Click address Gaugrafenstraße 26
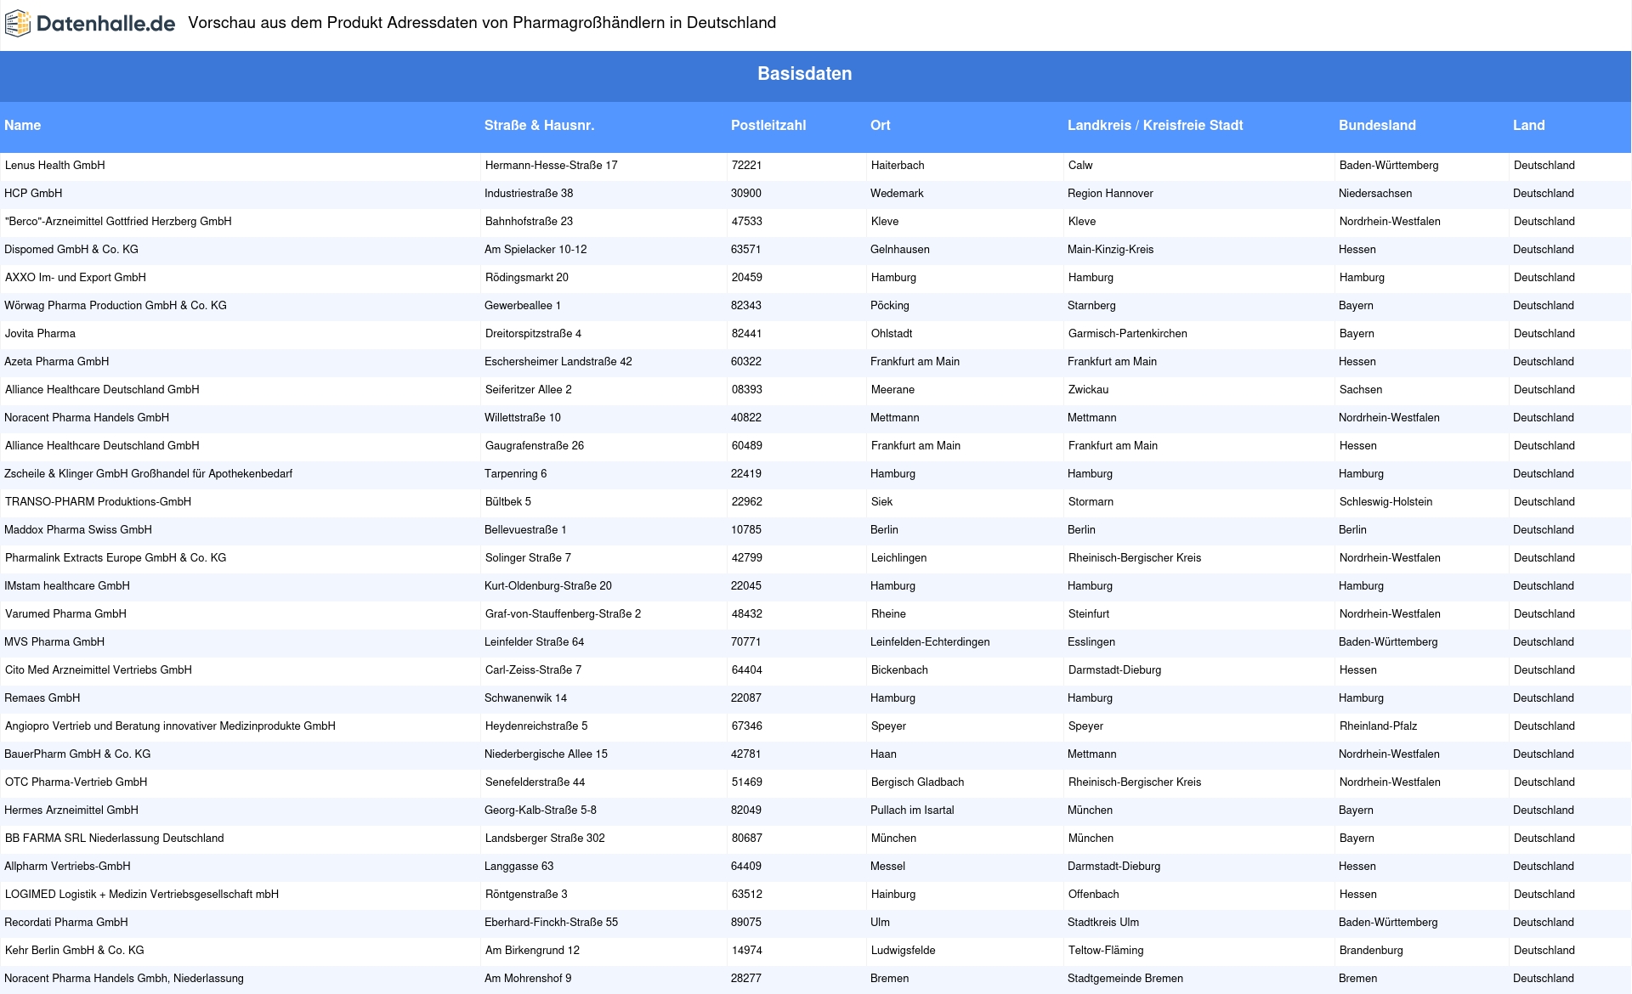 click(x=535, y=445)
